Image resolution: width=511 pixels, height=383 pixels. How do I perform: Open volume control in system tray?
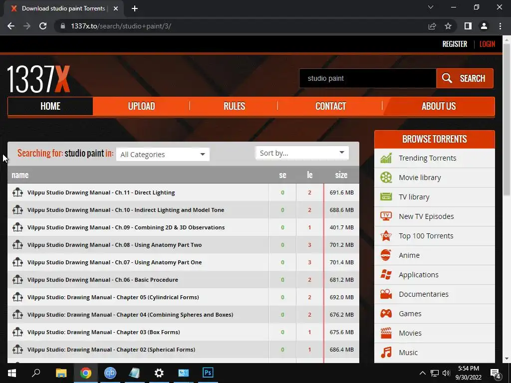(x=446, y=373)
